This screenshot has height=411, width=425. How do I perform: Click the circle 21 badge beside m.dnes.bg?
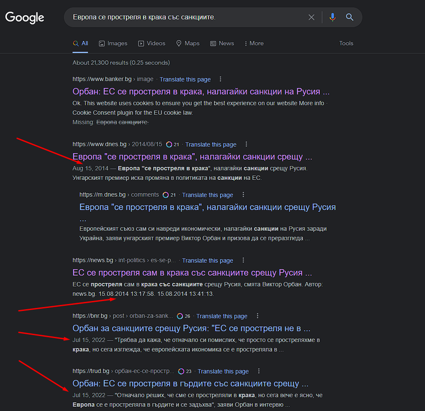pyautogui.click(x=170, y=195)
